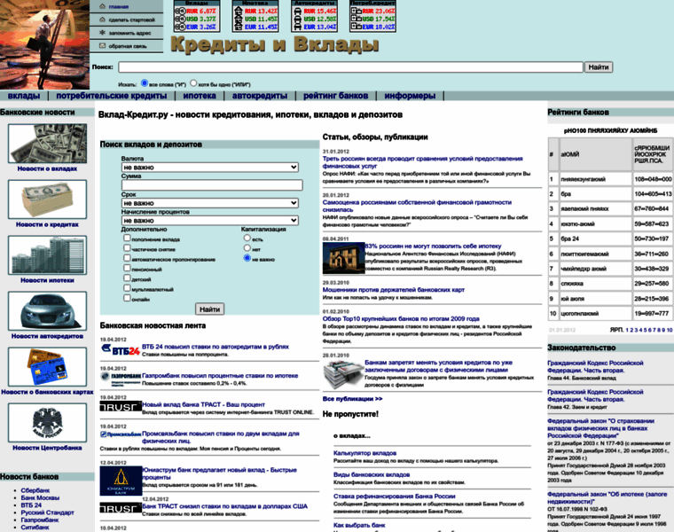Open the Вклады rates informer box
This screenshot has height=532, width=674.
click(x=197, y=16)
